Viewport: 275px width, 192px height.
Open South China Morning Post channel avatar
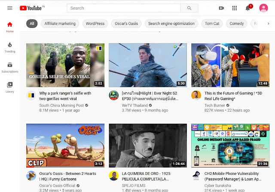point(31,95)
